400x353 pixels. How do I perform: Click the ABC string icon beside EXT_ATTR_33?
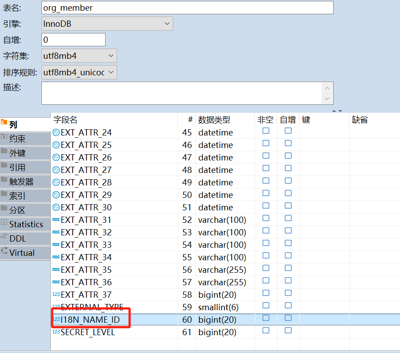[56, 245]
